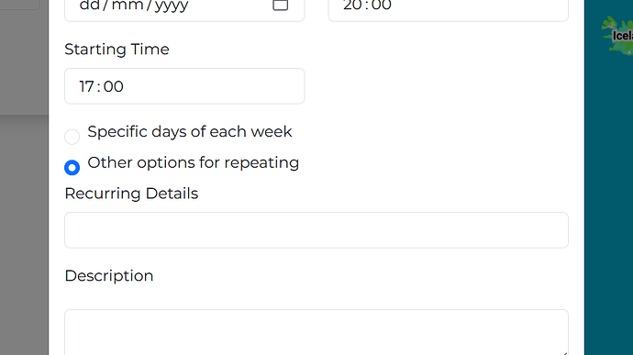Click the Recurring Details label
Image resolution: width=633 pixels, height=355 pixels.
click(x=131, y=194)
